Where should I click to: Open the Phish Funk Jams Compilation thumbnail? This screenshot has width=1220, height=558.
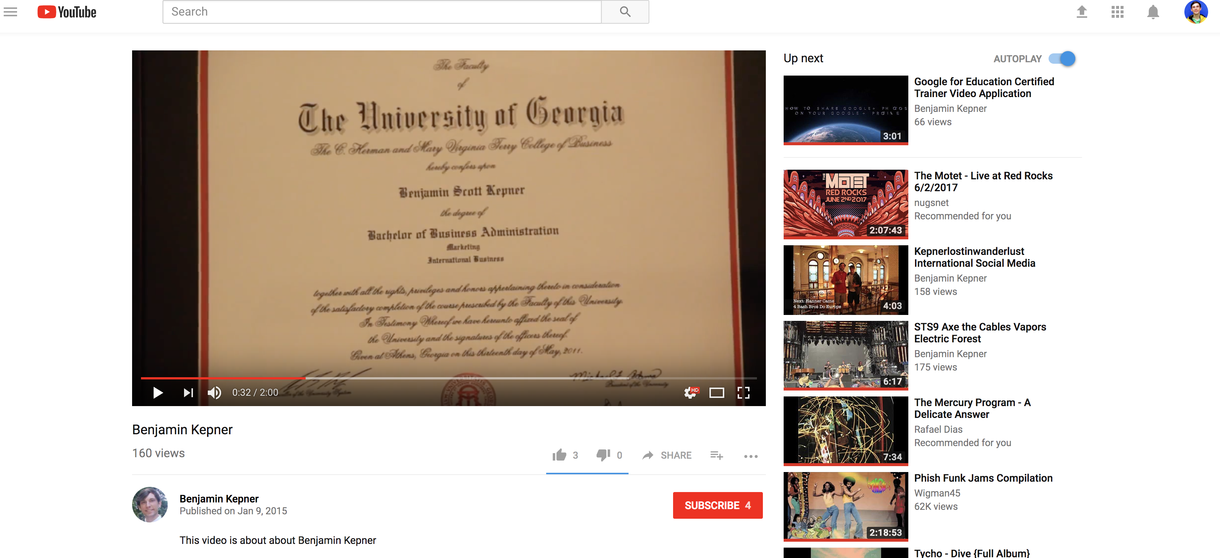pyautogui.click(x=845, y=506)
